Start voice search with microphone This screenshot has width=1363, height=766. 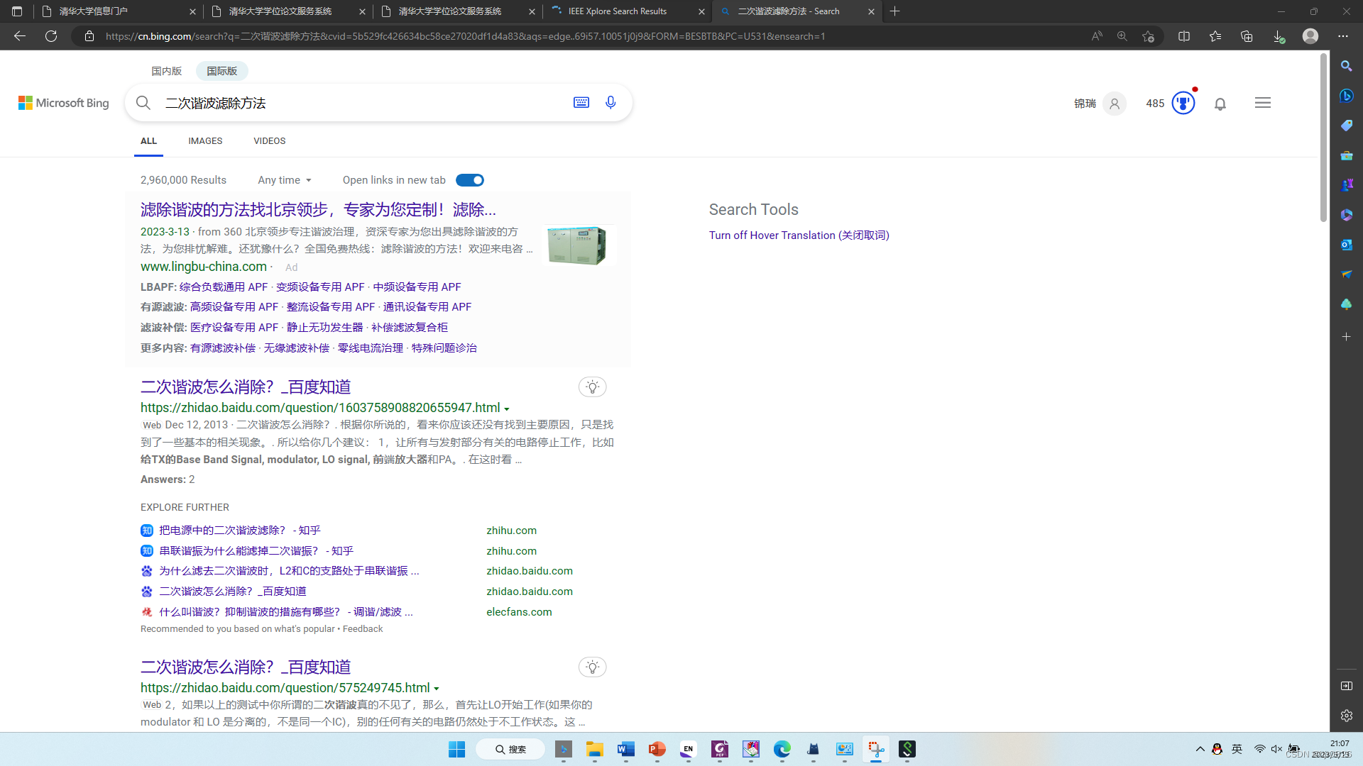(611, 103)
